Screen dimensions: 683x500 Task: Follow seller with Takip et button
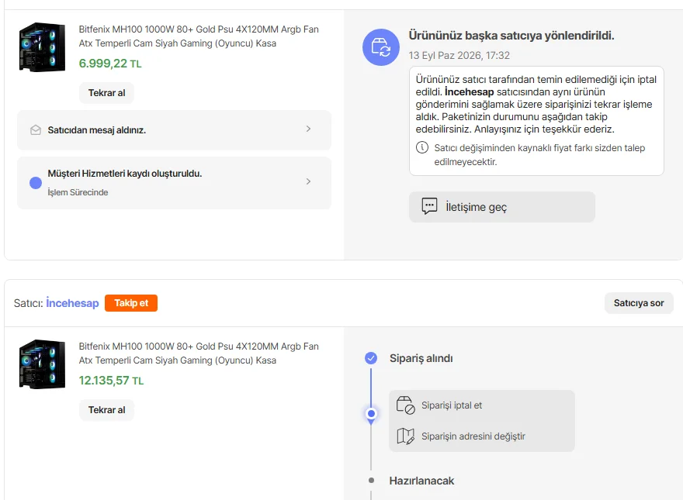[131, 303]
